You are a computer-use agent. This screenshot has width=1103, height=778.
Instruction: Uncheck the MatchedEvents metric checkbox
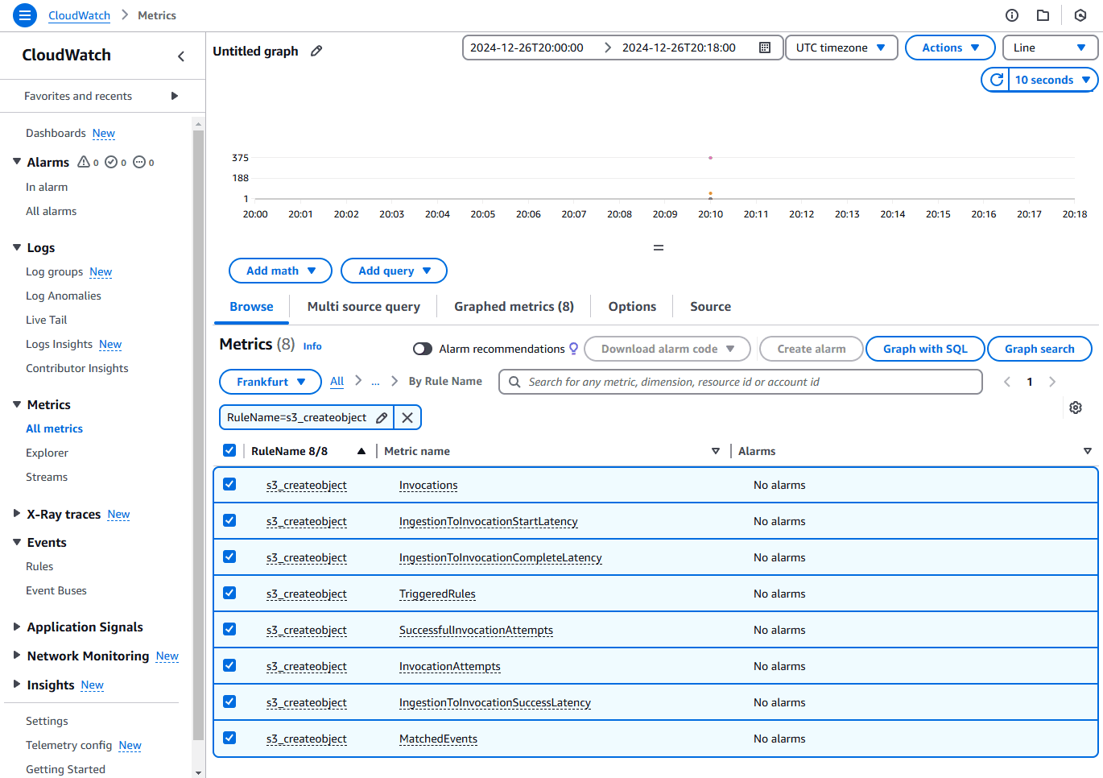tap(229, 738)
